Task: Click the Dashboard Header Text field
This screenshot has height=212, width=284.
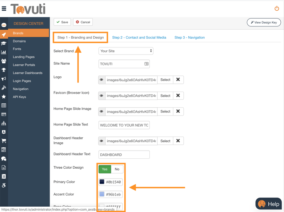Action: tap(124, 155)
